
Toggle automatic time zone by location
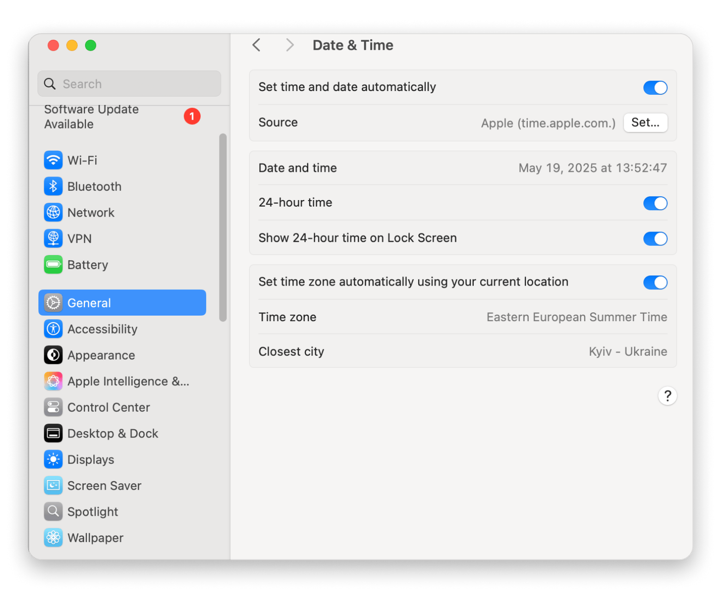[655, 282]
